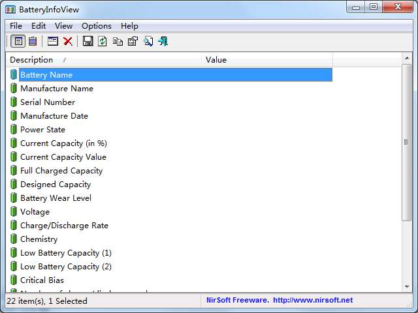Click the red X delete icon
The image size is (418, 313).
pos(68,41)
